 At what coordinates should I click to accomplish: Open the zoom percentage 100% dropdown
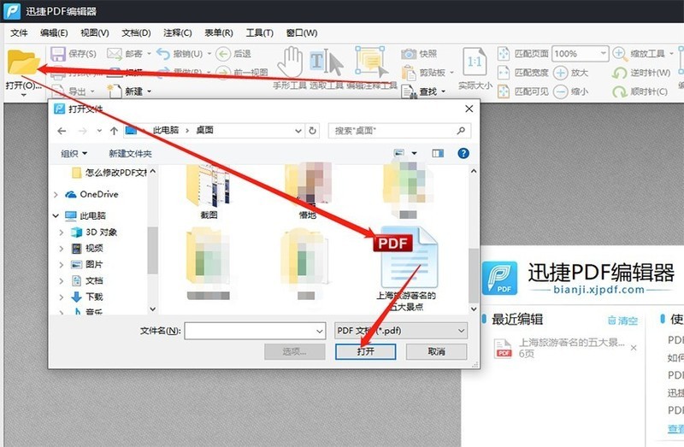point(604,54)
